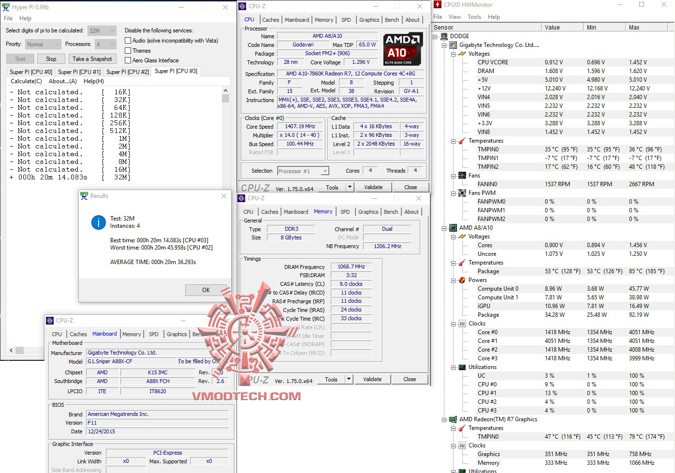The height and width of the screenshot is (473, 675).
Task: Click OK in the Results dialog
Action: [206, 290]
